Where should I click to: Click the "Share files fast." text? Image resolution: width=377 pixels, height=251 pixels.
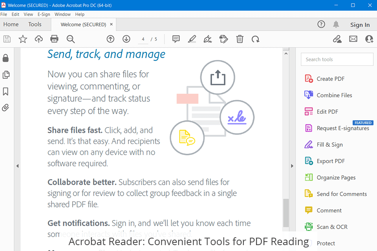pos(75,130)
